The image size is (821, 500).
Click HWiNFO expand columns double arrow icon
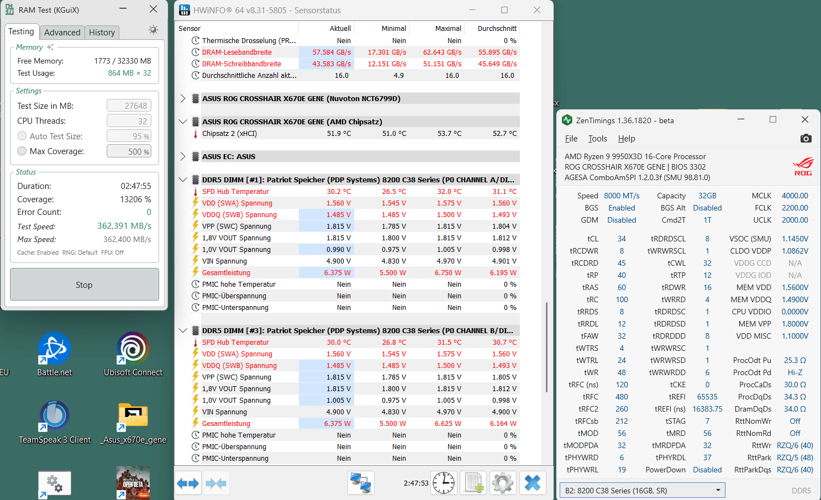pyautogui.click(x=188, y=483)
